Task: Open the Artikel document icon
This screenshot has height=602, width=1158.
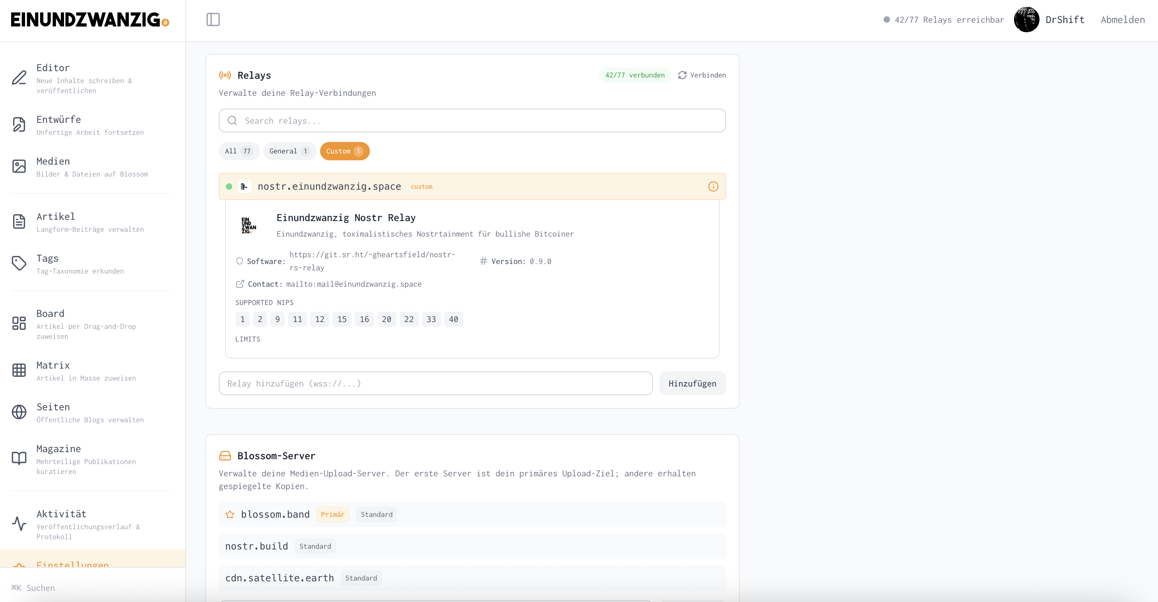Action: (19, 221)
